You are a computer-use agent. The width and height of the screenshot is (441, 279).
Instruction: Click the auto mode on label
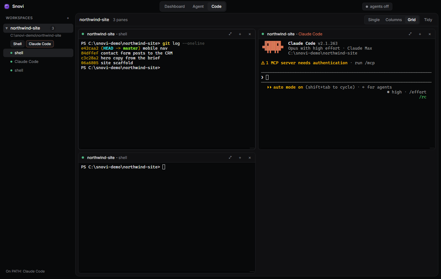click(x=288, y=87)
